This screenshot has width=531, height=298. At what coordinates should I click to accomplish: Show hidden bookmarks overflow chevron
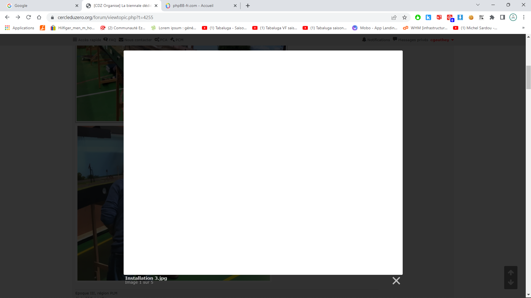pyautogui.click(x=523, y=28)
